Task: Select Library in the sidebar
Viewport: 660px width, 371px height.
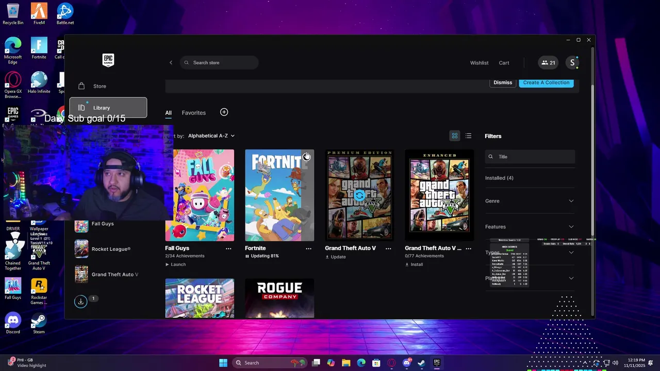Action: point(108,108)
